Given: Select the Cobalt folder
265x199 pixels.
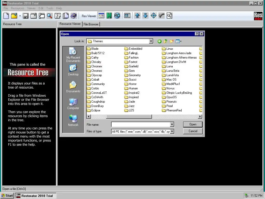Looking at the screenshot, I should pos(93,80).
